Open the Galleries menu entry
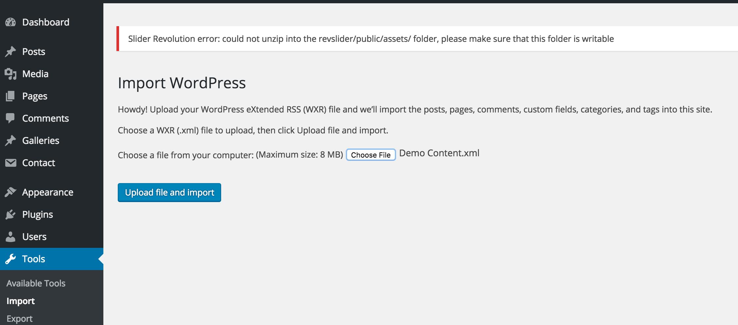Viewport: 738px width, 325px height. click(x=40, y=140)
